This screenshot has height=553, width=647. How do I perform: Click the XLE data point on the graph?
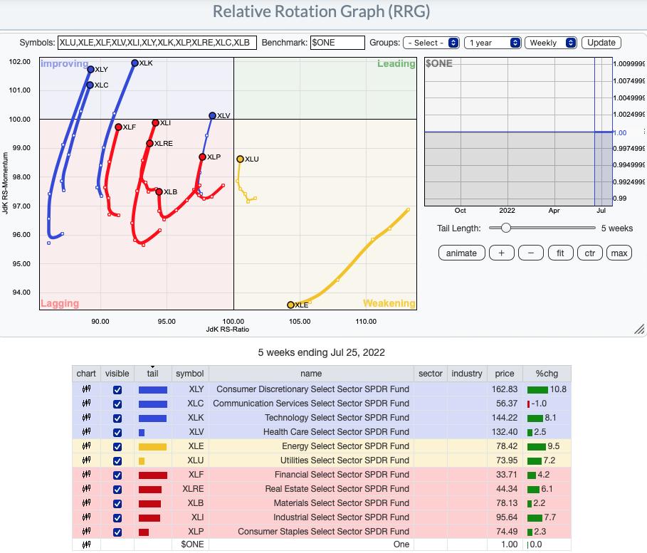(x=290, y=305)
